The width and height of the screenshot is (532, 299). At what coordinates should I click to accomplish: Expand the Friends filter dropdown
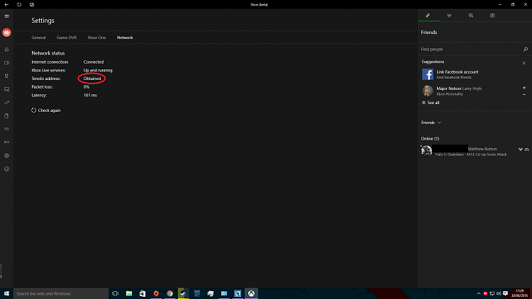[x=431, y=123]
